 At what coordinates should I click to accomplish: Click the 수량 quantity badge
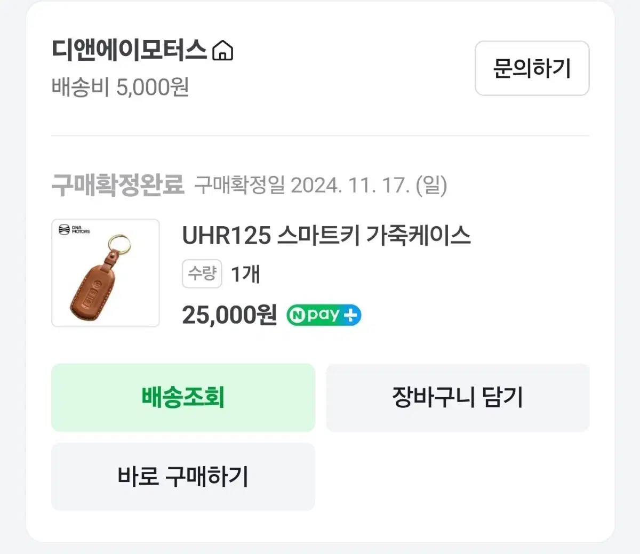(x=202, y=274)
